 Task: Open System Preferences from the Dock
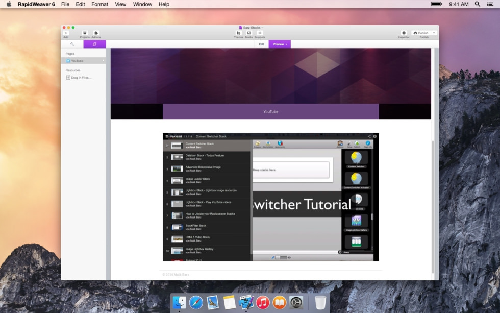point(296,302)
